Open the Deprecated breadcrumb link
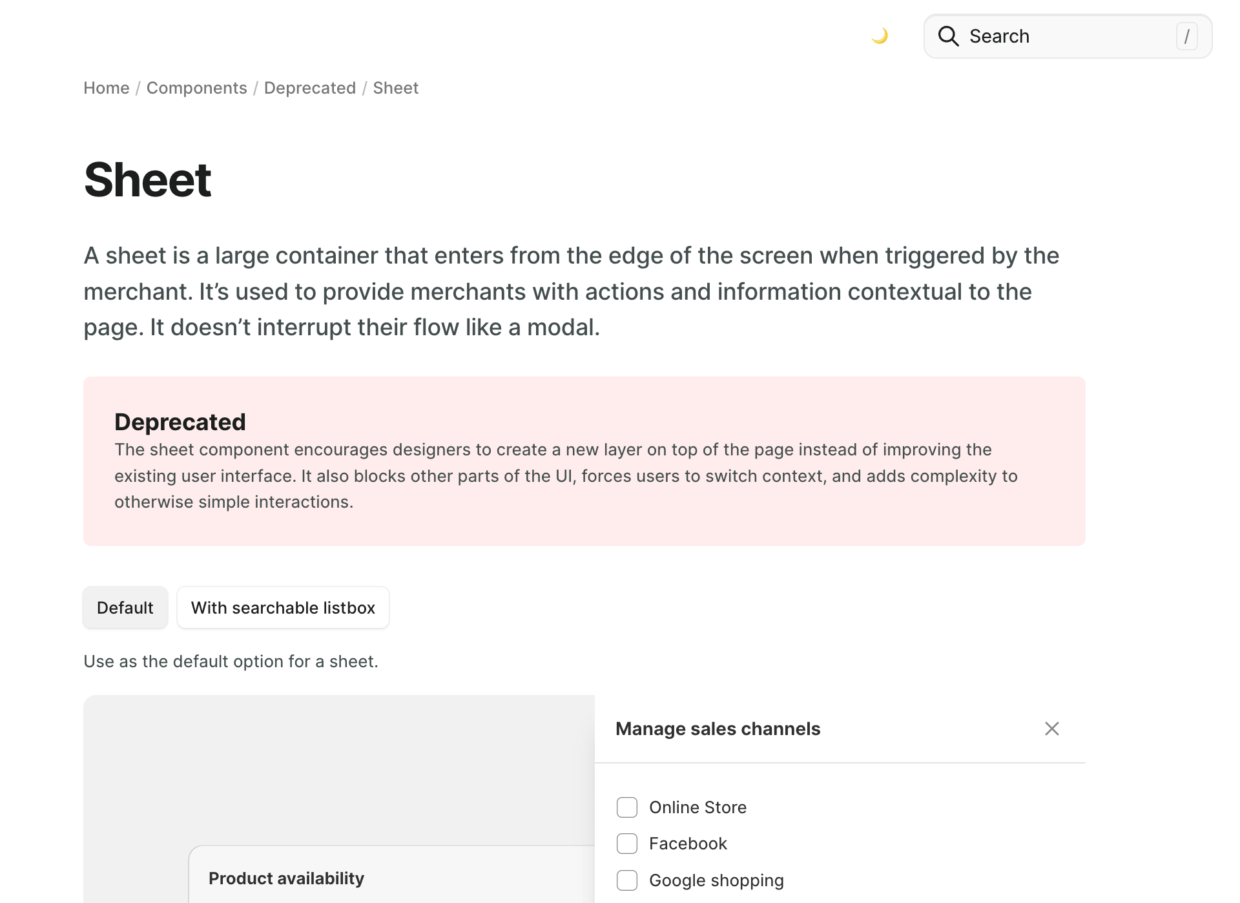This screenshot has width=1240, height=903. click(310, 88)
